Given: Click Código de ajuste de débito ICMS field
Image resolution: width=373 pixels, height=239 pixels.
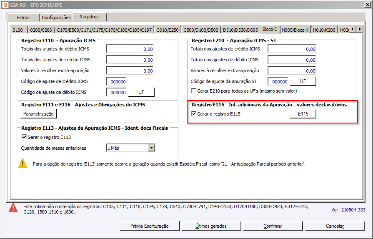Looking at the screenshot, I should (116, 92).
